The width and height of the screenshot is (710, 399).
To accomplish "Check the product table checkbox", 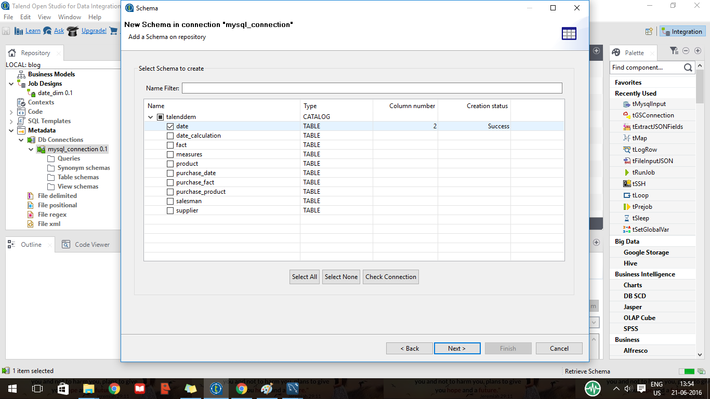I will pyautogui.click(x=170, y=163).
